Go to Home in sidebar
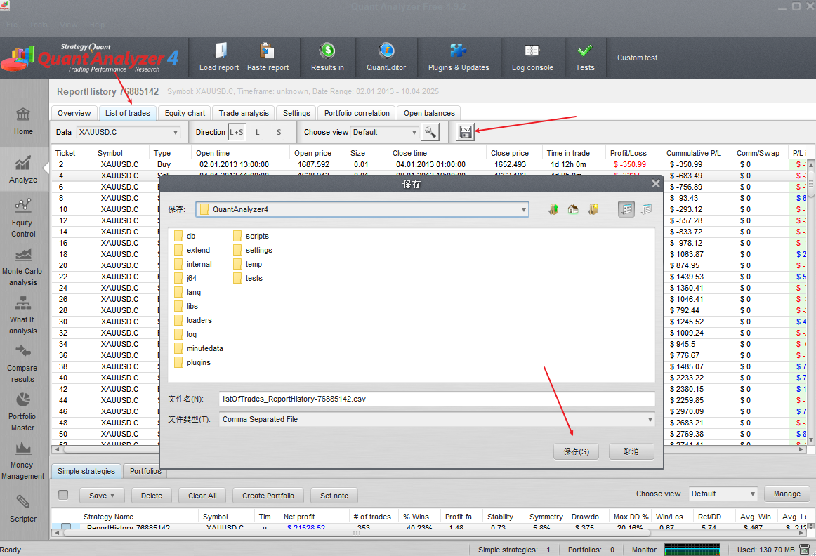Image resolution: width=816 pixels, height=556 pixels. point(23,121)
